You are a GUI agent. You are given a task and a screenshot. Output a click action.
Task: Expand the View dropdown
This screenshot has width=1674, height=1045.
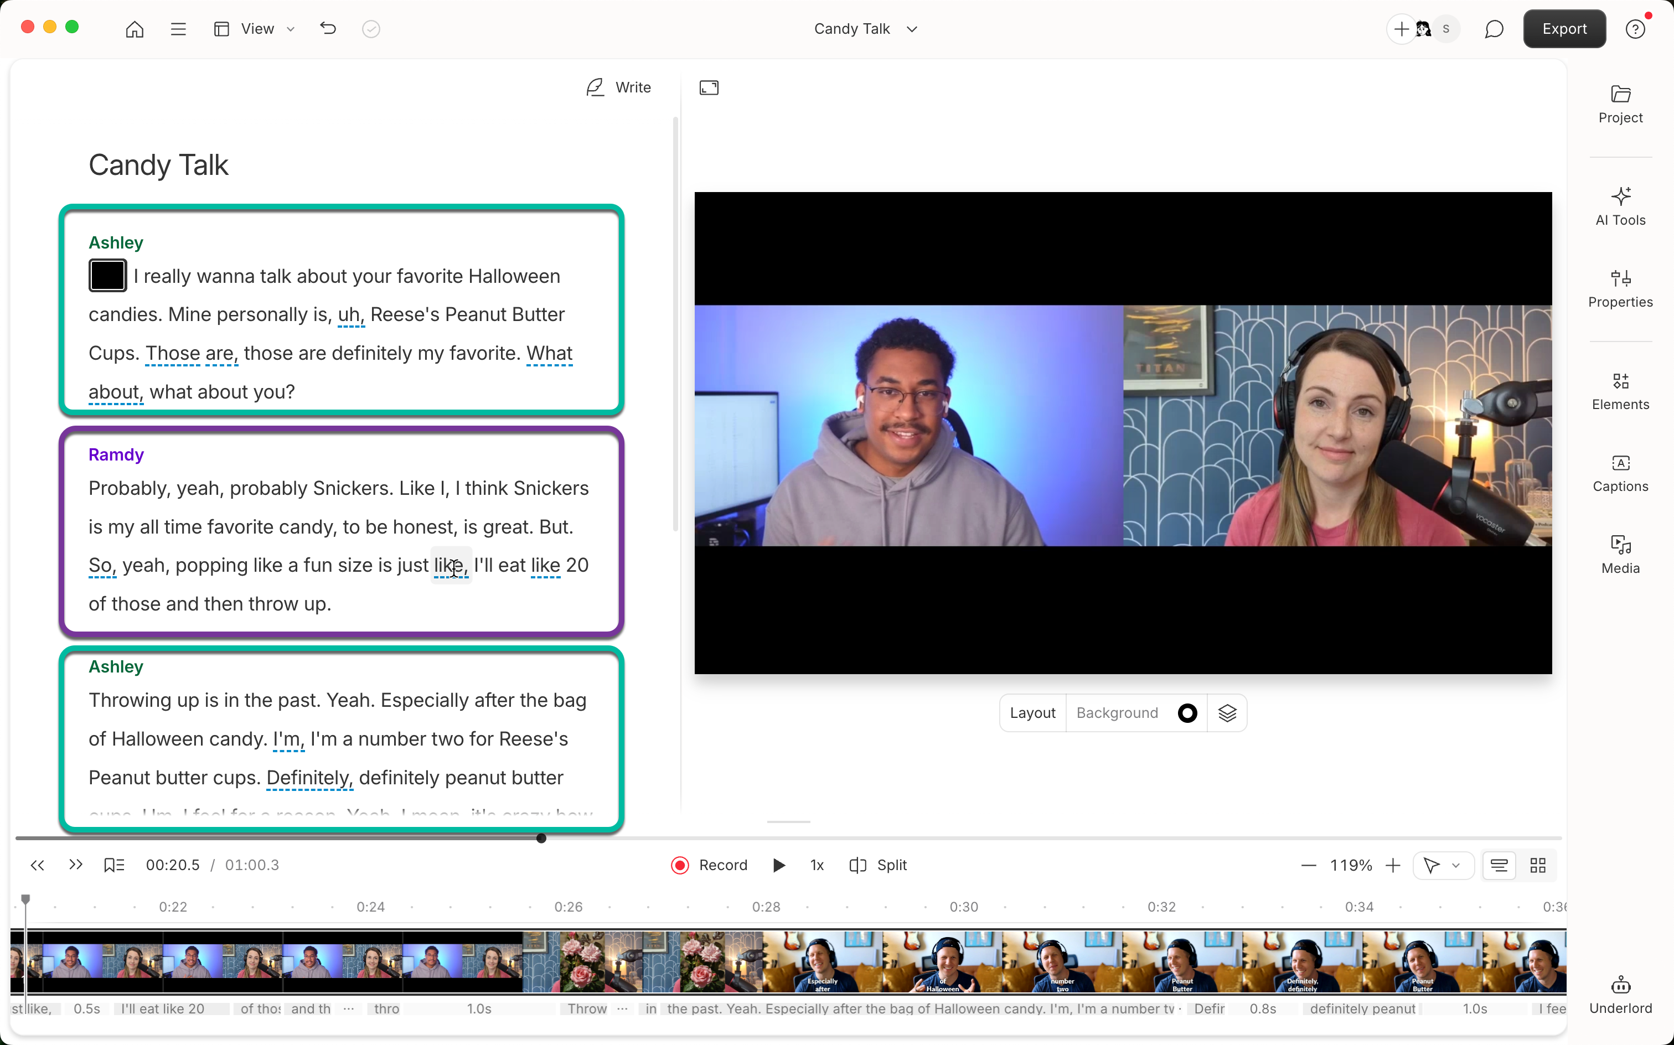[x=290, y=28]
